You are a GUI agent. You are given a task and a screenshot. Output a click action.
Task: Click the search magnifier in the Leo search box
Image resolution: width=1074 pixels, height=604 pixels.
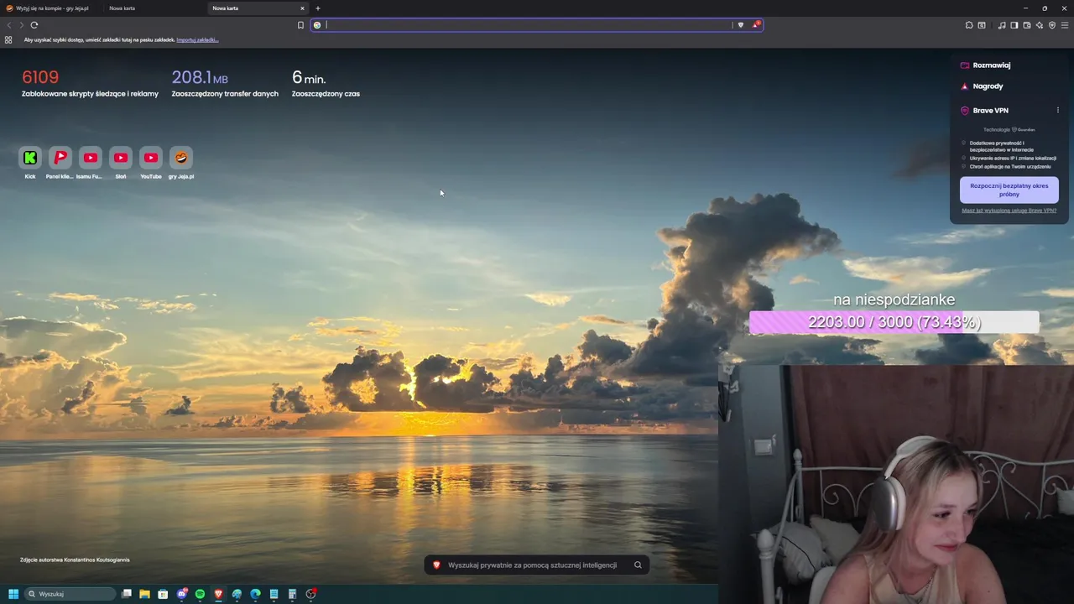638,565
